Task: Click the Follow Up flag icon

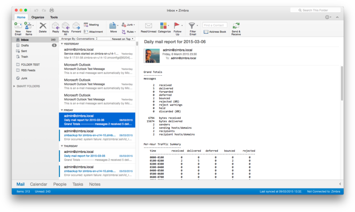Action: pyautogui.click(x=177, y=26)
